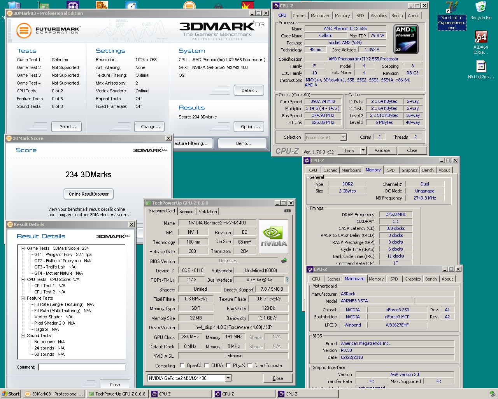Click AMD Phenom II logo in CPU-Z
Viewport: 498px width, 399px height.
pos(407,39)
